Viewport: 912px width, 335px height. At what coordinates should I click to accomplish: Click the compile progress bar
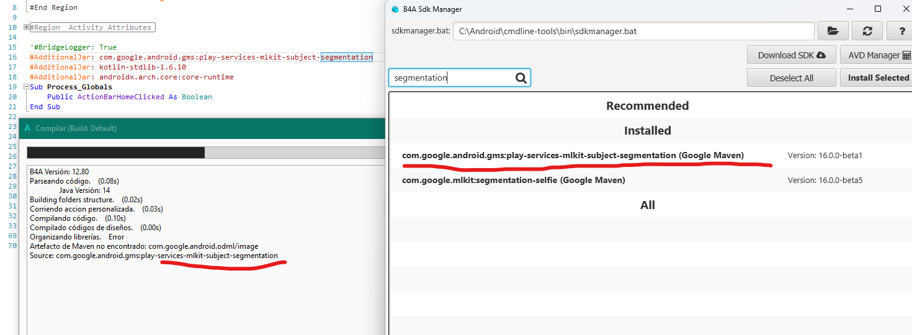pos(206,153)
